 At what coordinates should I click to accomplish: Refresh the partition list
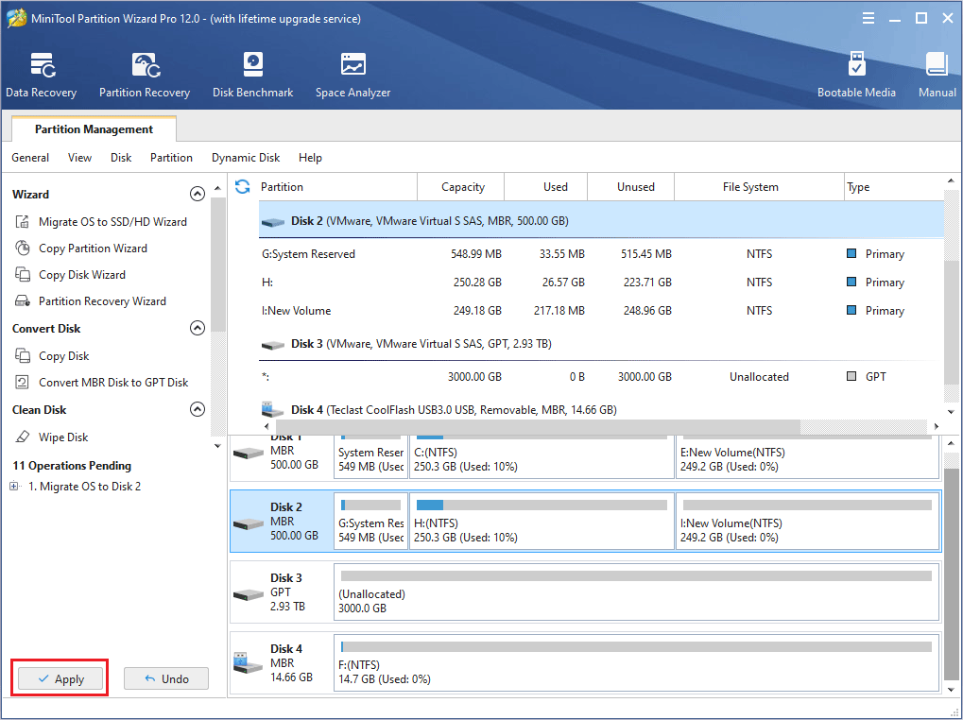[243, 186]
